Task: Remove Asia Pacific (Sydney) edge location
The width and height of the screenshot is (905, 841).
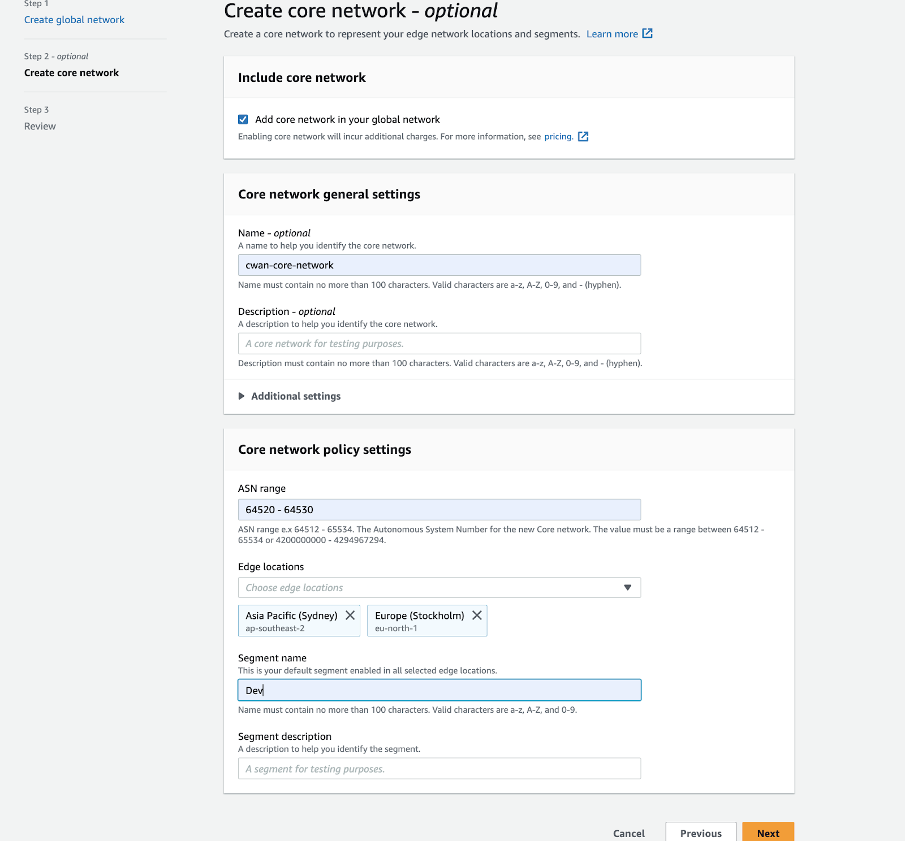Action: [350, 615]
